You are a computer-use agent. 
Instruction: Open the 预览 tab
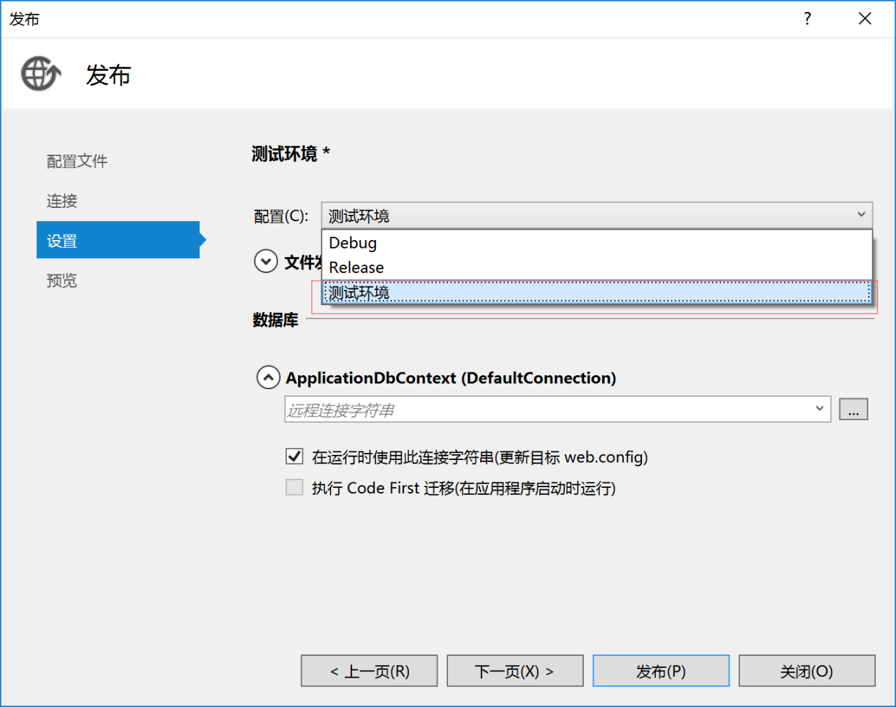[62, 281]
